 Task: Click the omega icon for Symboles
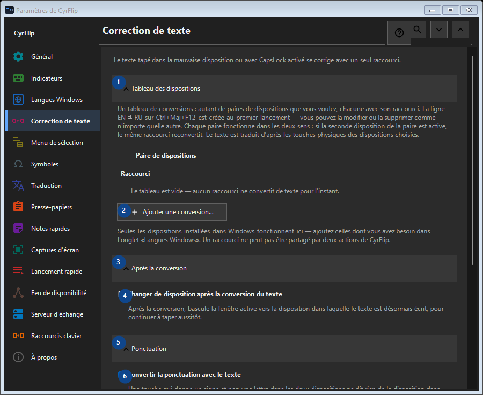click(18, 164)
